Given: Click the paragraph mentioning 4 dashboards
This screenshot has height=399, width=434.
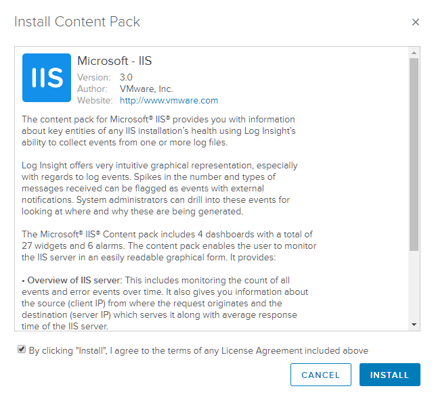Looking at the screenshot, I should (169, 245).
